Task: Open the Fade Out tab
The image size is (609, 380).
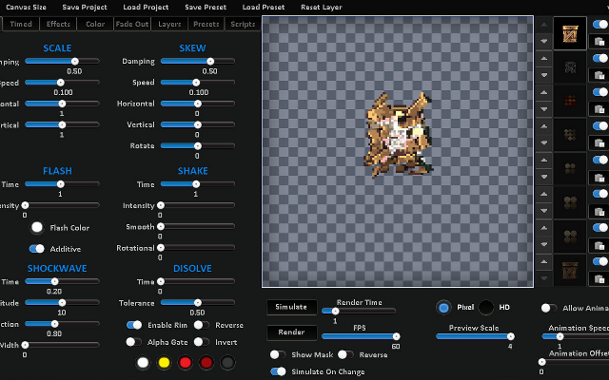Action: click(x=132, y=24)
